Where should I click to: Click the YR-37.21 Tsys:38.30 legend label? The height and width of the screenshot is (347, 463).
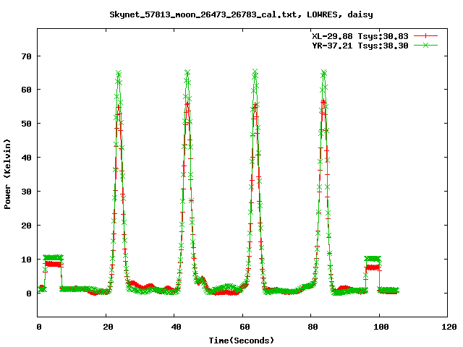tap(360, 46)
